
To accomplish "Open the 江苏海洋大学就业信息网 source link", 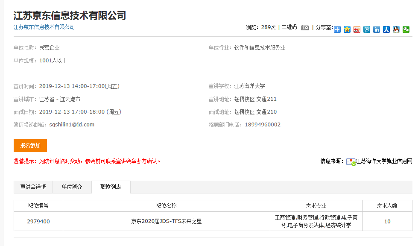I will (384, 161).
